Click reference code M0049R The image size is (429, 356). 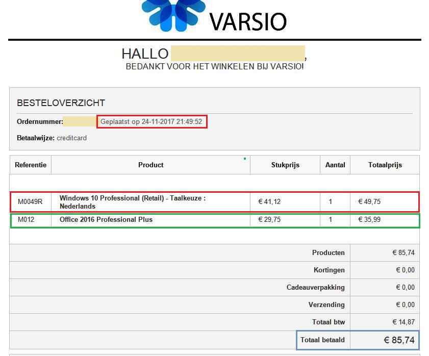pyautogui.click(x=30, y=201)
